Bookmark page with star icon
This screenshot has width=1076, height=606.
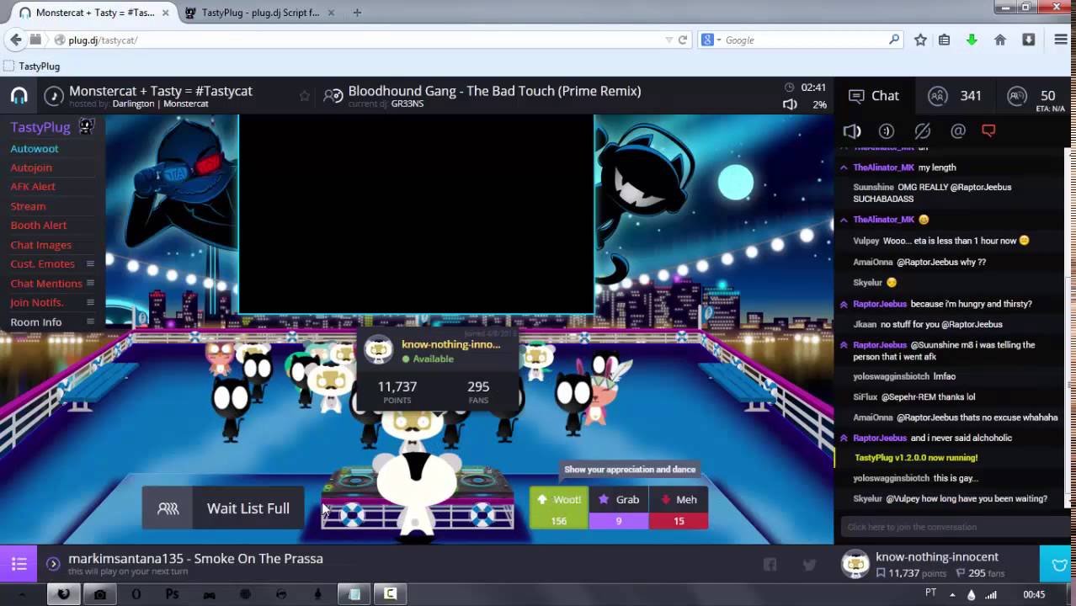click(x=920, y=40)
